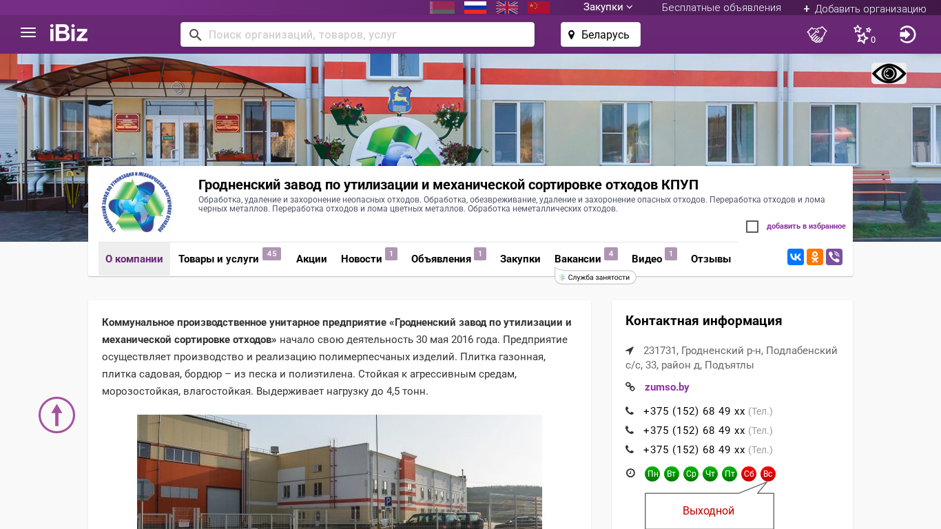
Task: Click the factory building photo
Action: pos(340,472)
